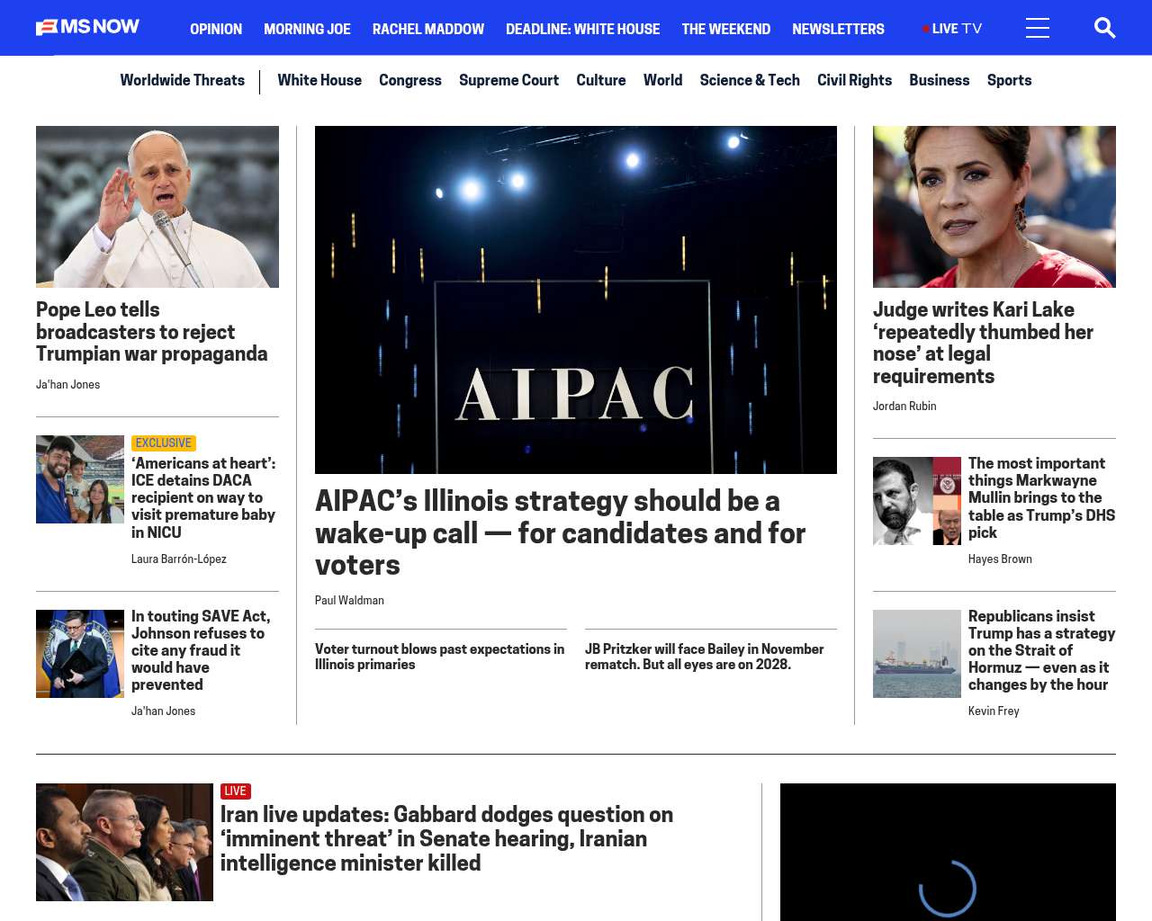View Ja'han Jones under the SAVE Act story

(x=163, y=711)
